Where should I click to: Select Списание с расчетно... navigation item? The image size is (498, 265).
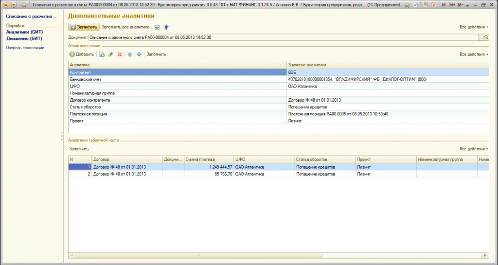coord(31,16)
